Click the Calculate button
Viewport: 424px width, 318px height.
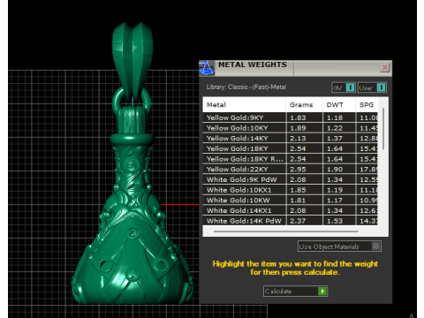pyautogui.click(x=295, y=291)
